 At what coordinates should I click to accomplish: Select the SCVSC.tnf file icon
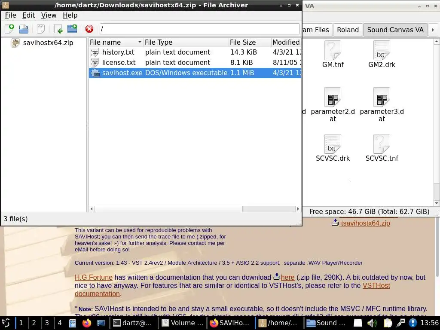coord(382,144)
